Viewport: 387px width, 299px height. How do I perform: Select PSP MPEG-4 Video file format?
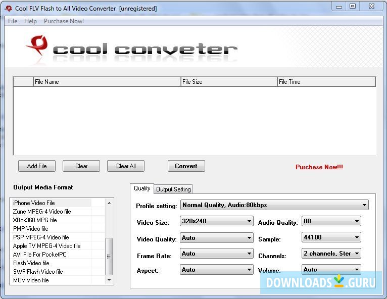[51, 237]
